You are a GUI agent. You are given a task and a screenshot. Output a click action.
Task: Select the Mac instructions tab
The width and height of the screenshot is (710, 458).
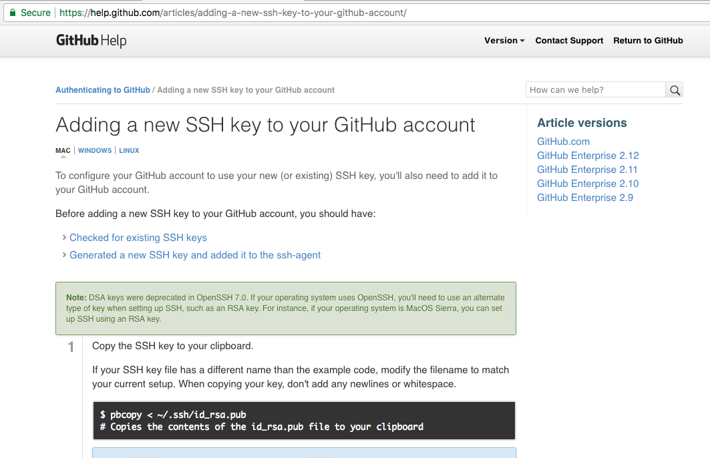point(63,151)
